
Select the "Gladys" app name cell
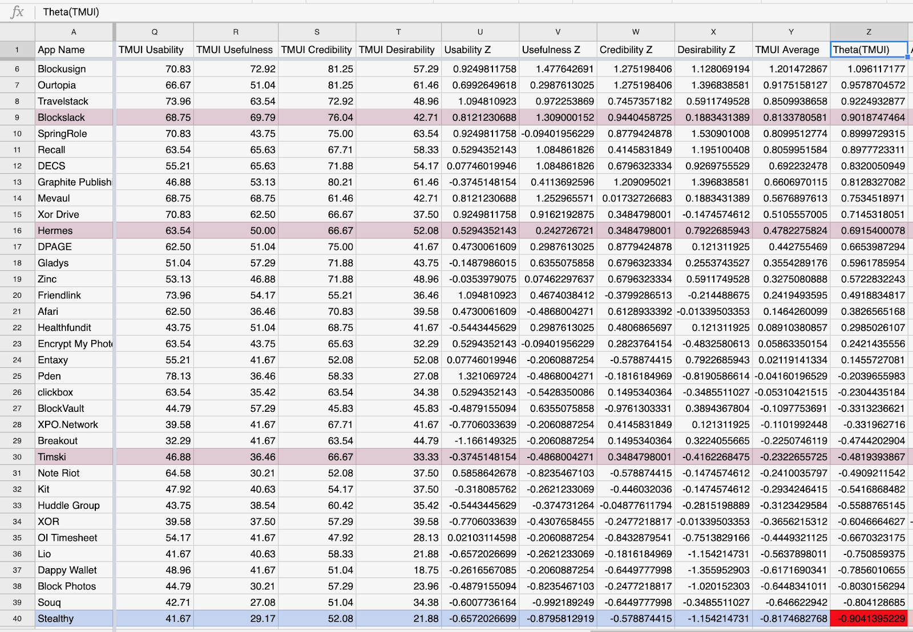74,263
